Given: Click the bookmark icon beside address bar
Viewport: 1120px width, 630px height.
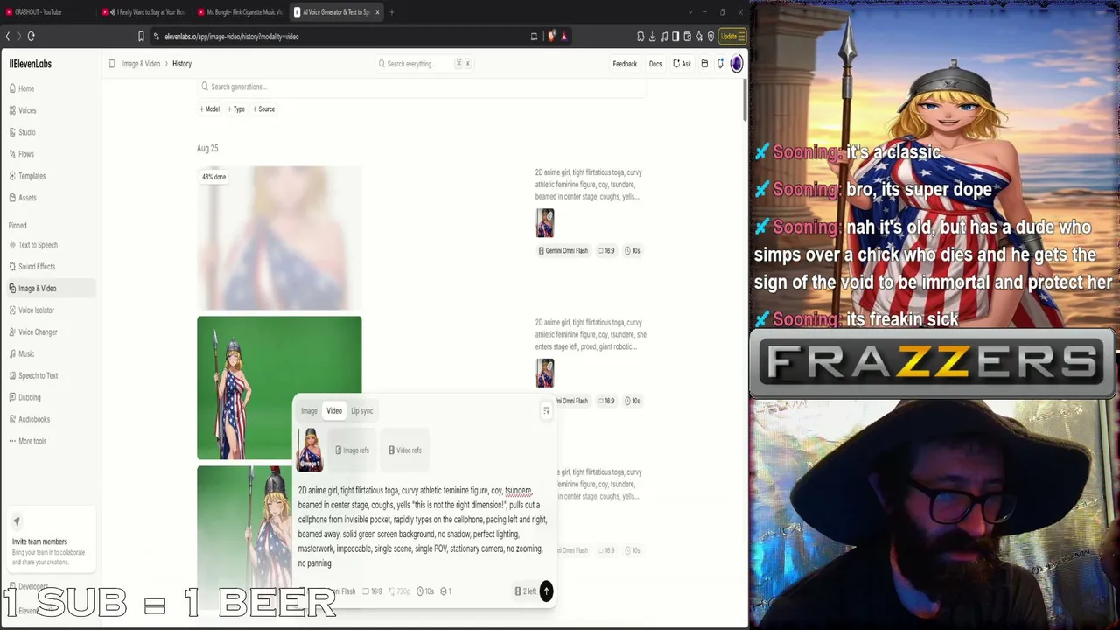Looking at the screenshot, I should pyautogui.click(x=141, y=37).
